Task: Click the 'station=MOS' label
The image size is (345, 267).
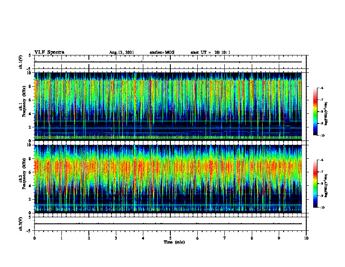Action: click(x=162, y=52)
